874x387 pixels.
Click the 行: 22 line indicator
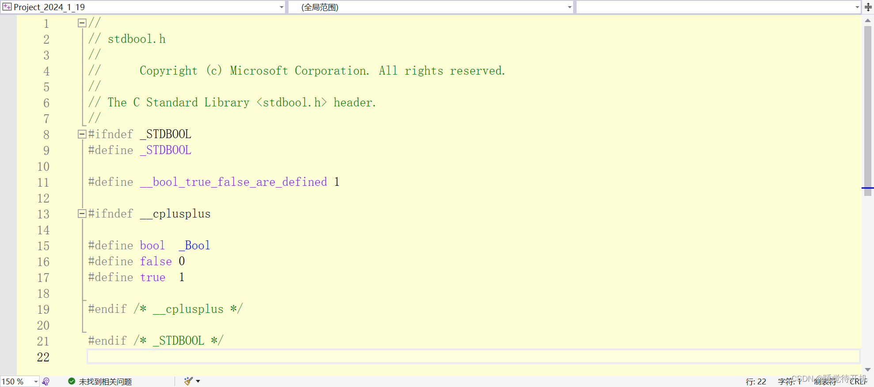click(x=756, y=382)
